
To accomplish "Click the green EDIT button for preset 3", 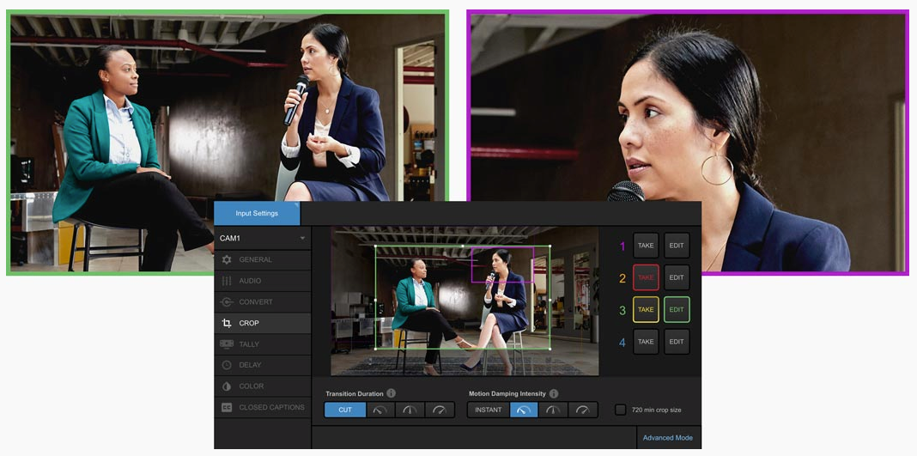I will [677, 310].
